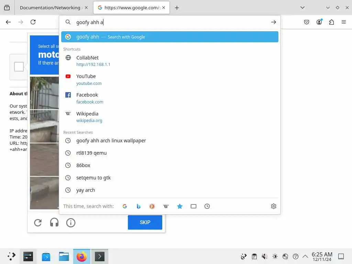The height and width of the screenshot is (264, 352).
Task: Go back using the back arrow
Action: (8, 22)
